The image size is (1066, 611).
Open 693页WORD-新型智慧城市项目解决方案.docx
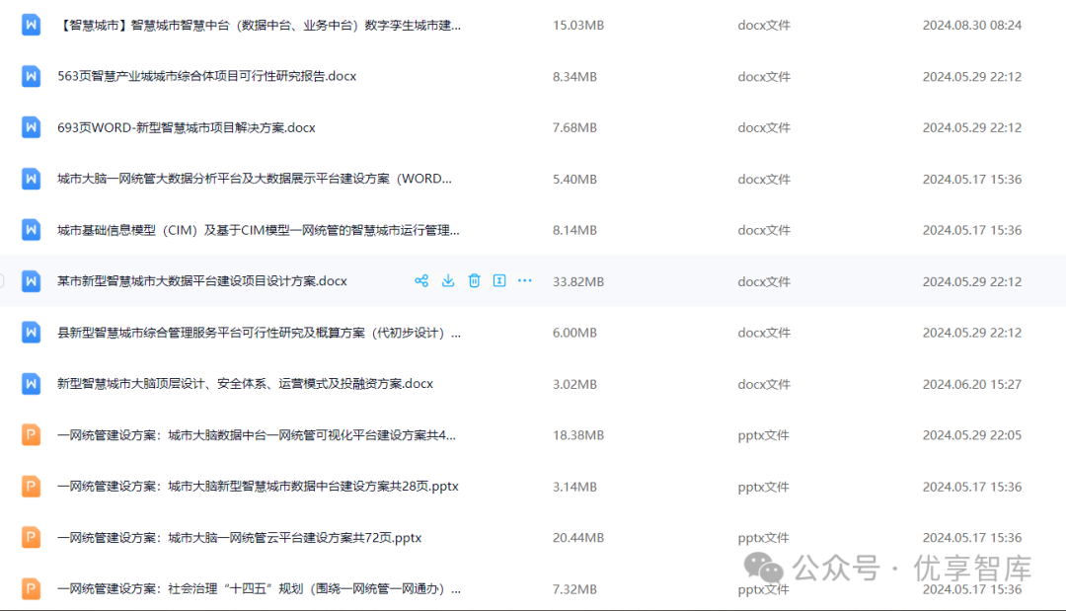pos(187,127)
